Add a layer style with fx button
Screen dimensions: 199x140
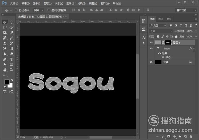[x=163, y=137]
